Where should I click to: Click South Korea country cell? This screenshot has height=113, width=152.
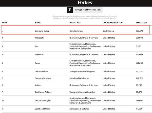click(x=108, y=31)
